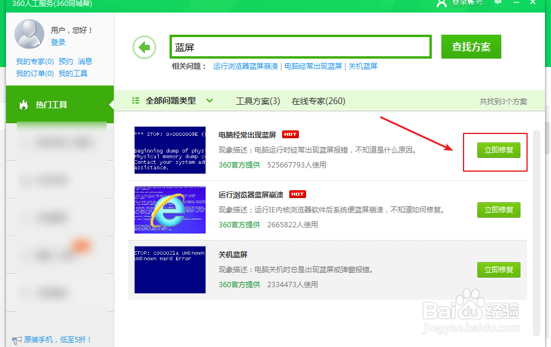This screenshot has width=551, height=347.
Task: Switch to 工具方案(3) tab
Action: tap(258, 101)
